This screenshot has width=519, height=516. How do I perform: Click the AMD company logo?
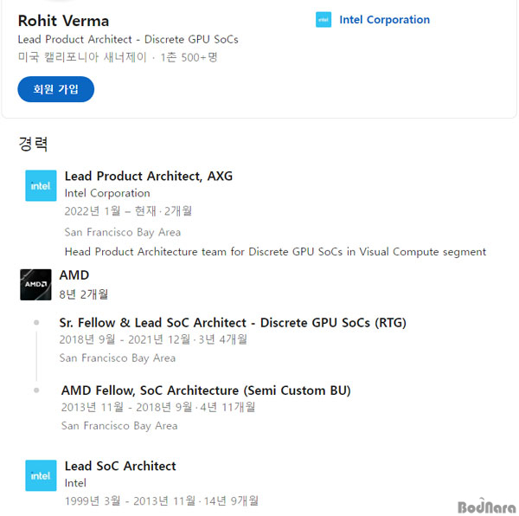tap(35, 285)
